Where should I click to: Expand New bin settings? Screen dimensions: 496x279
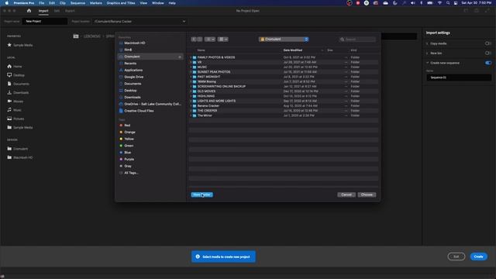pyautogui.click(x=427, y=53)
